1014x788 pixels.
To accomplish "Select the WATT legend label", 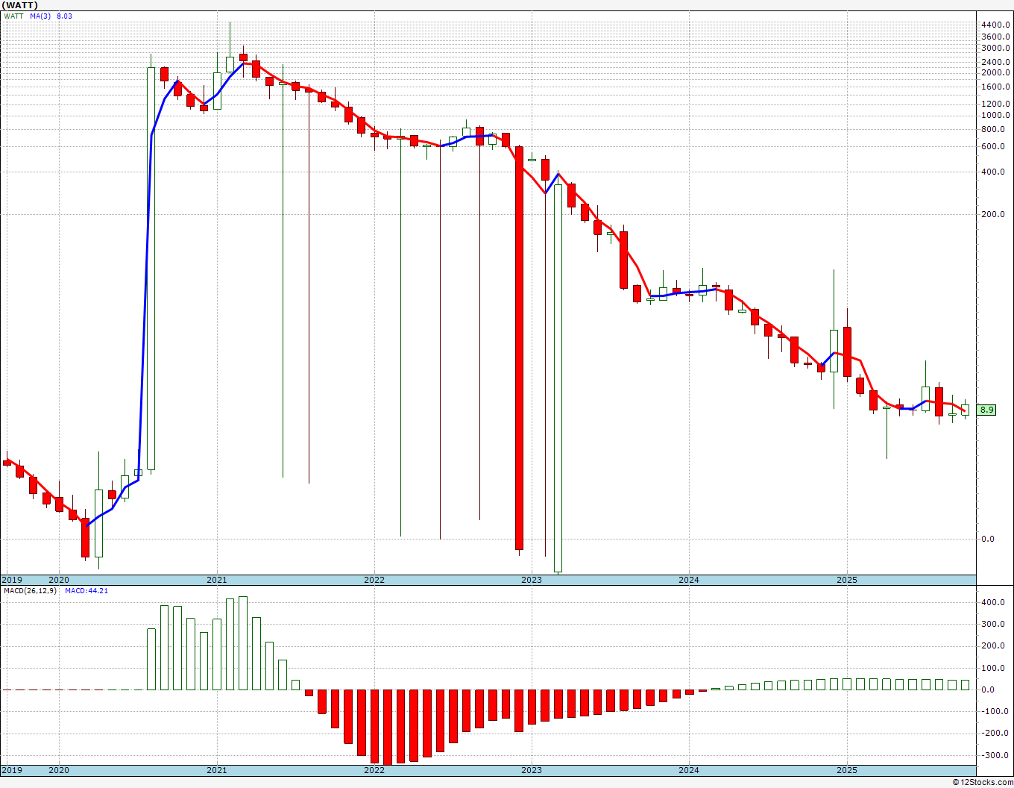I will 13,16.
